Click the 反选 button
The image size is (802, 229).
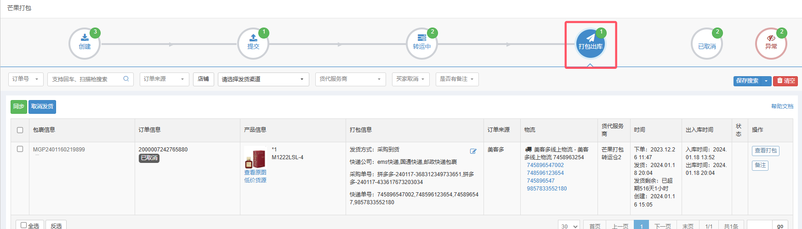coord(56,225)
